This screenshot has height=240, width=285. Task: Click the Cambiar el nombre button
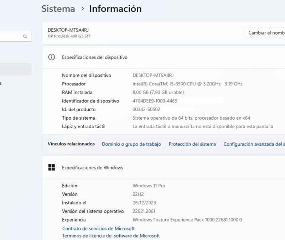[x=265, y=33]
